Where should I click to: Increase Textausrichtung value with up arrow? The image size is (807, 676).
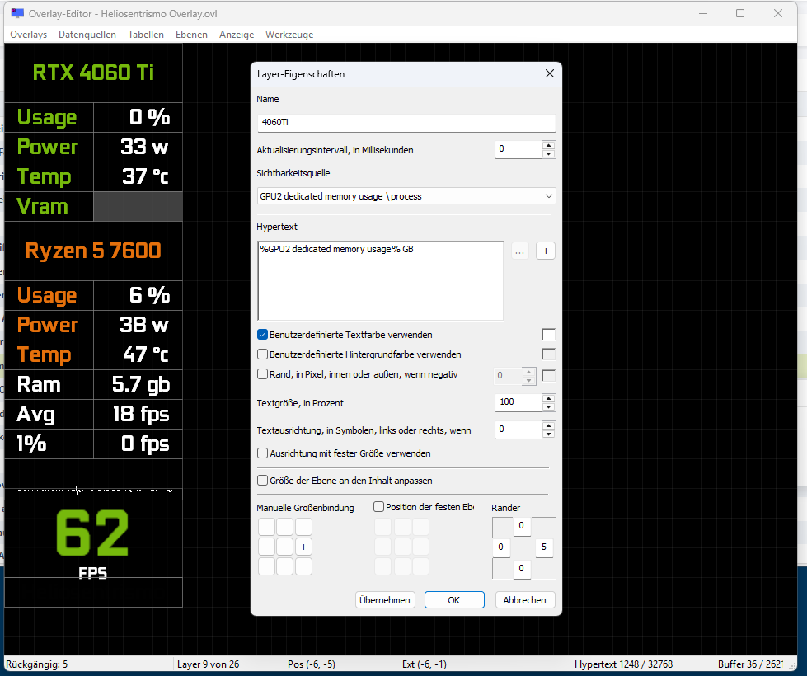549,425
